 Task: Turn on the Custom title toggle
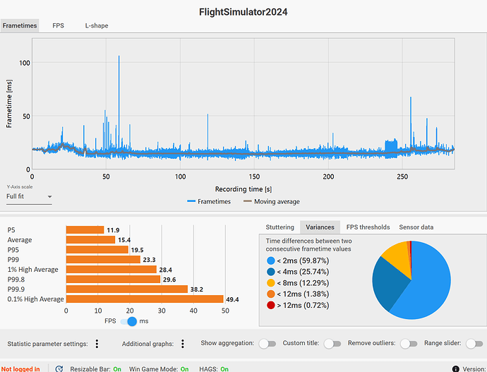click(332, 344)
